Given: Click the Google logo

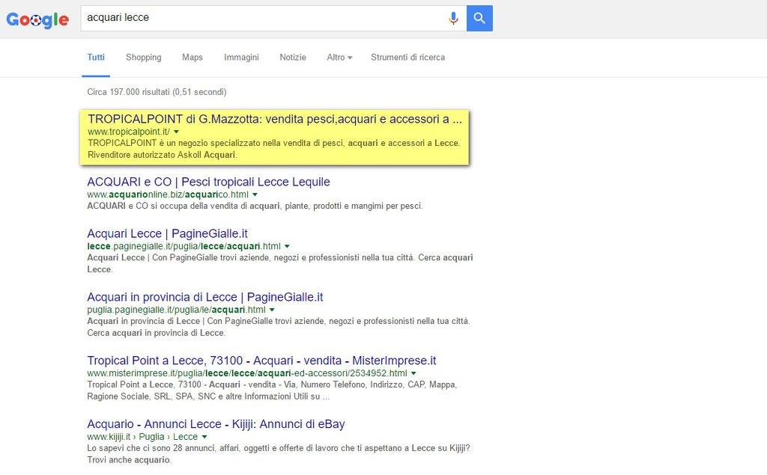Looking at the screenshot, I should click(37, 19).
